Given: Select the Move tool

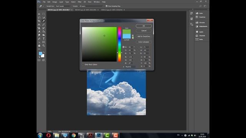Looking at the screenshot, I should (39, 14).
